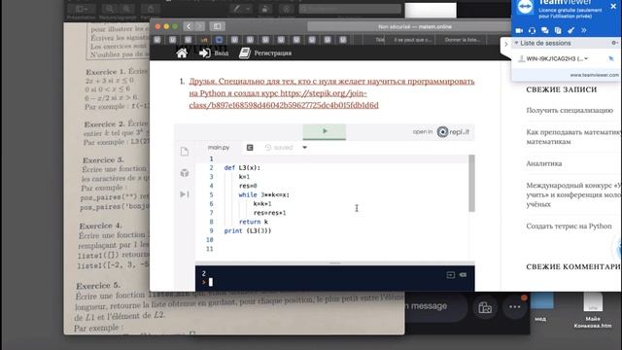Open TeamViewer whiteboard pen icon

tap(570, 30)
